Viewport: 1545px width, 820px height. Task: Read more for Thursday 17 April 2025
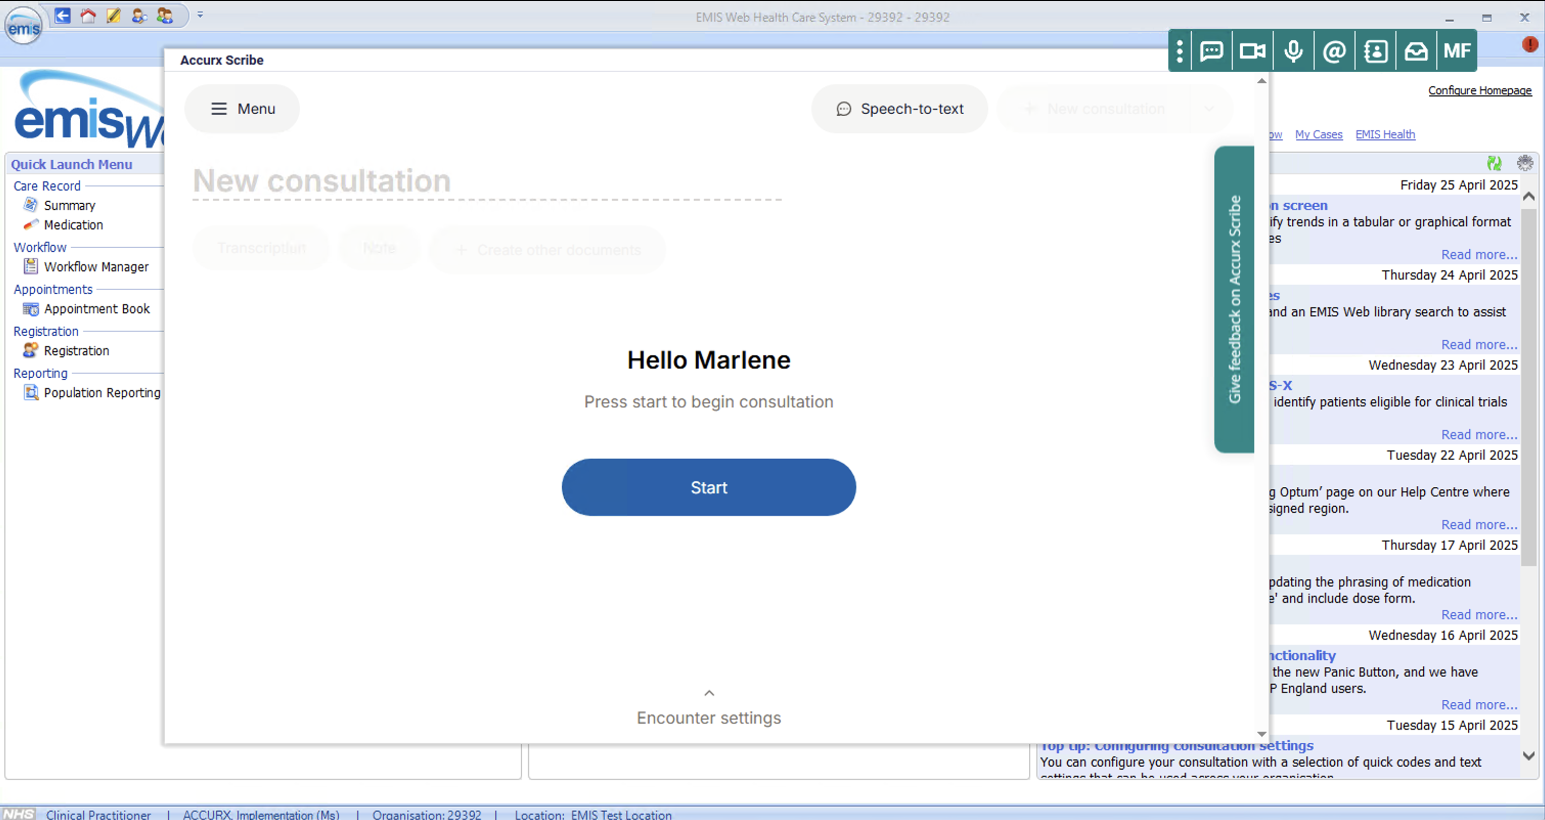(1479, 615)
